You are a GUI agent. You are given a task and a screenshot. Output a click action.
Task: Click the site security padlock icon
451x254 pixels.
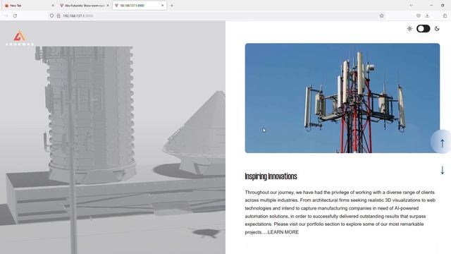[x=58, y=16]
